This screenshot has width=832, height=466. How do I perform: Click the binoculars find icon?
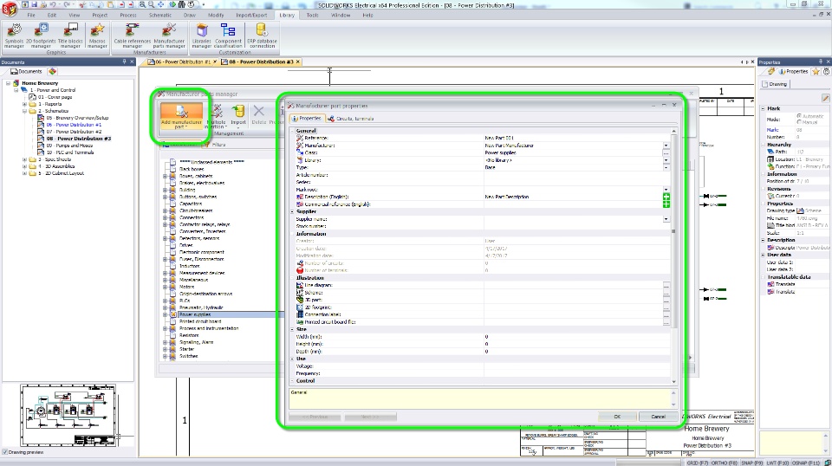[x=181, y=4]
